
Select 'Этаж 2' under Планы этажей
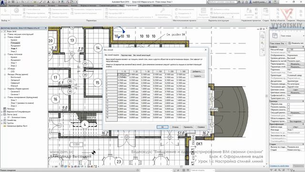tap(13, 52)
